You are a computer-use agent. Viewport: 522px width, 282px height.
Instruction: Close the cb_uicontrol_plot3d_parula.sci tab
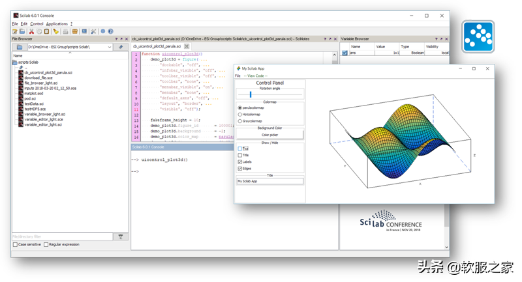click(x=187, y=46)
